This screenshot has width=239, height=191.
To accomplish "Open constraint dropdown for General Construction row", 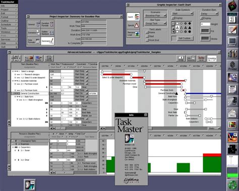I will pos(87,93).
